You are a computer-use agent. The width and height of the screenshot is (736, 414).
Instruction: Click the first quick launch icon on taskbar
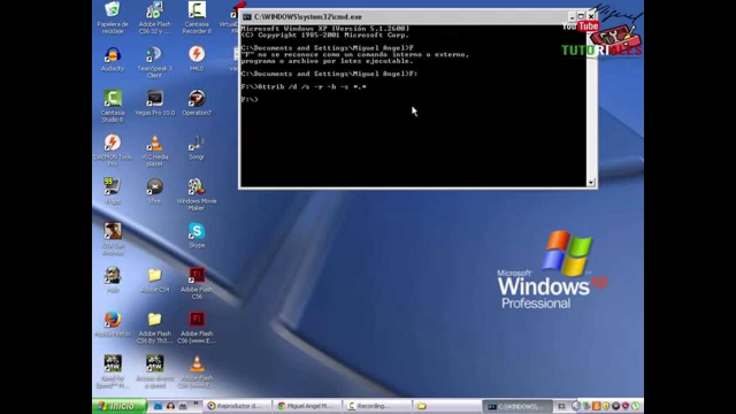pos(158,406)
